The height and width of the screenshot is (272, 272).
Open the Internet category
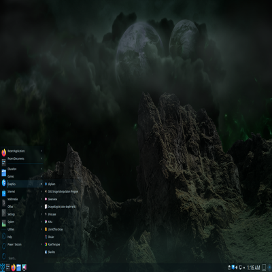25,192
